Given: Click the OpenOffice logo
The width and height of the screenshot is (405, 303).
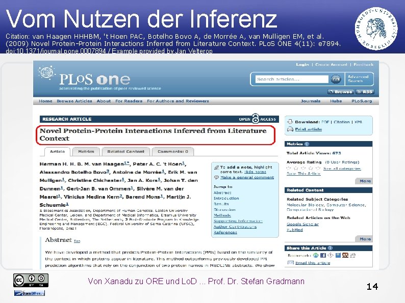Looking at the screenshot, I should [30, 293].
